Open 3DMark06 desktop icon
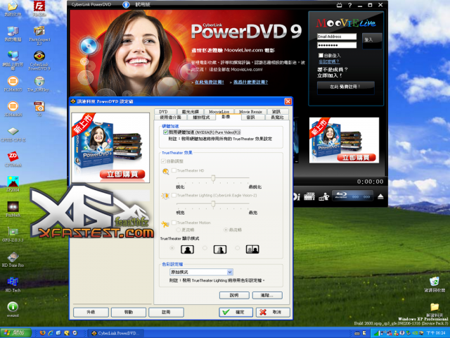Viewport: 450px width, 338px height. click(x=13, y=109)
